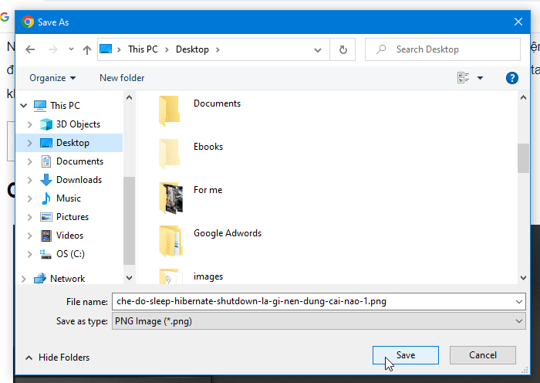Expand the 3D Objects node
Image resolution: width=540 pixels, height=383 pixels.
point(30,124)
